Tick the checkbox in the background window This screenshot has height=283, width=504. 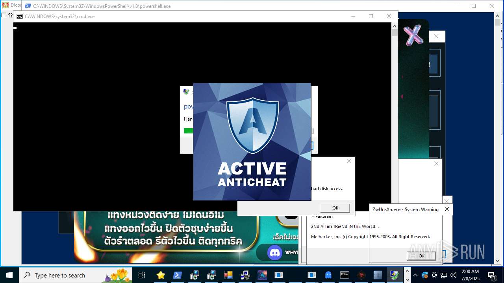coord(4,15)
